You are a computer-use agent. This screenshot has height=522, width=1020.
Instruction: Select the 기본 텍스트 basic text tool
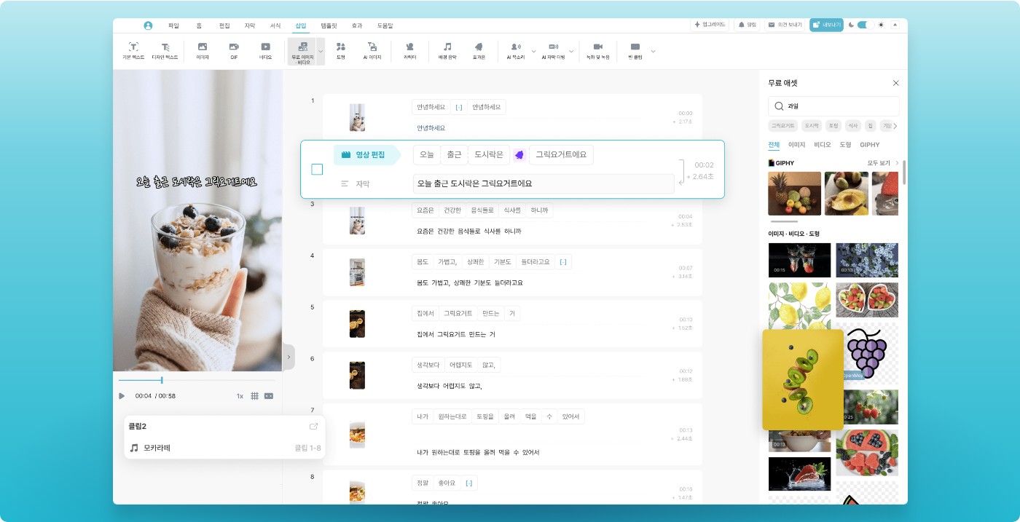(133, 50)
